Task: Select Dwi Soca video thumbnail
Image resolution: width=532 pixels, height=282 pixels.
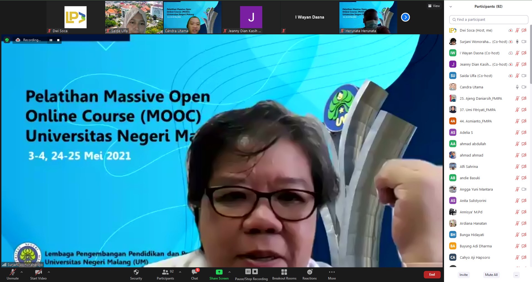Action: point(75,17)
